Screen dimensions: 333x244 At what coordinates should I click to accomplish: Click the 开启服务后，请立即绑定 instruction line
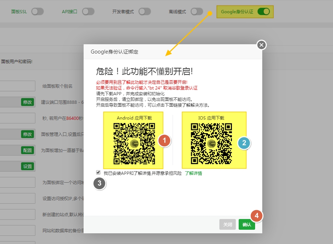pyautogui.click(x=144, y=100)
